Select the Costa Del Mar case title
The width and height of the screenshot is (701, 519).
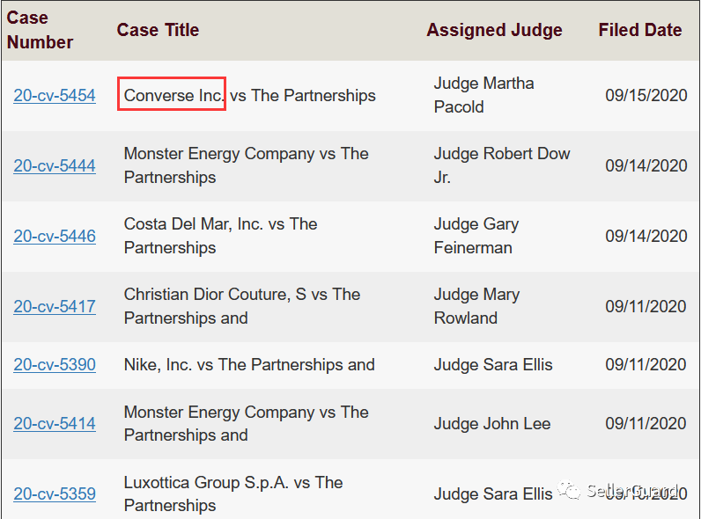220,236
